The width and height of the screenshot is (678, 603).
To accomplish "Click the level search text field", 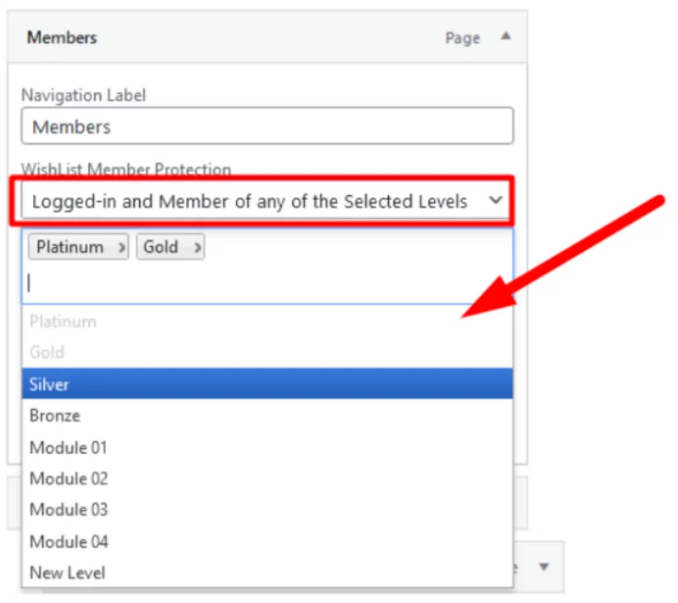I will [267, 284].
